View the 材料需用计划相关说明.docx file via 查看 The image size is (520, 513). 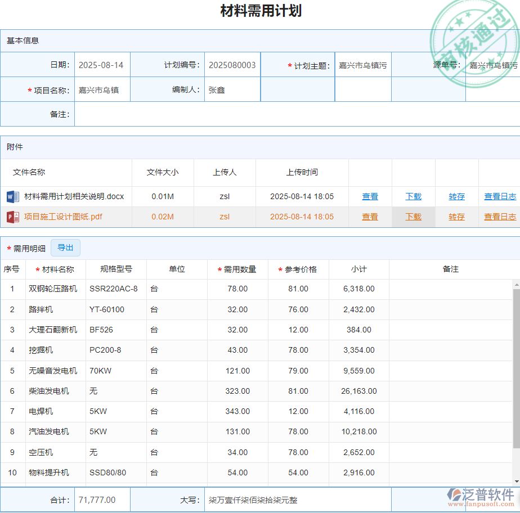click(370, 197)
